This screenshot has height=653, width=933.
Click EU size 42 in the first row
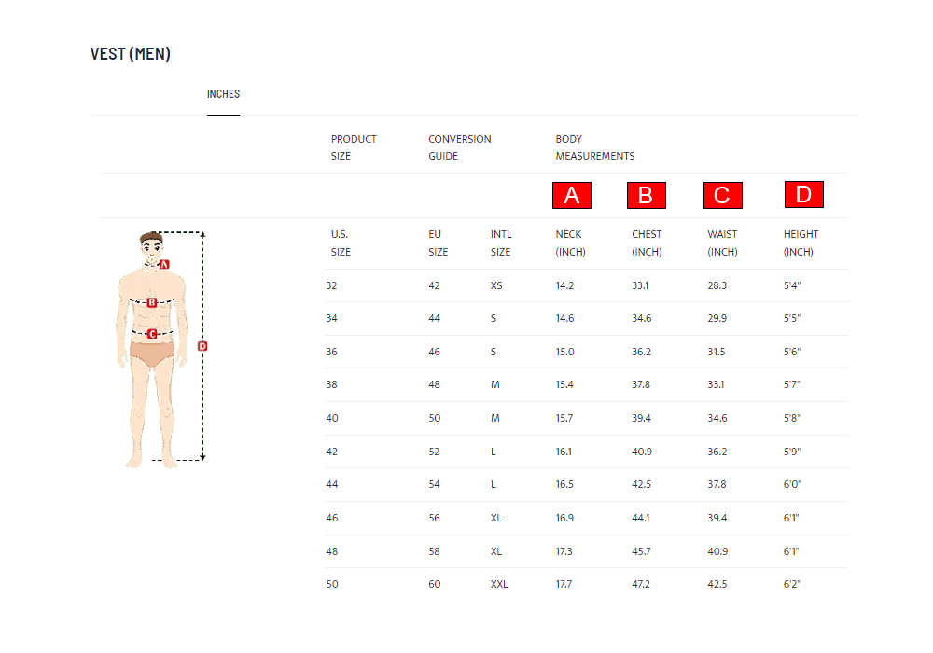[434, 285]
